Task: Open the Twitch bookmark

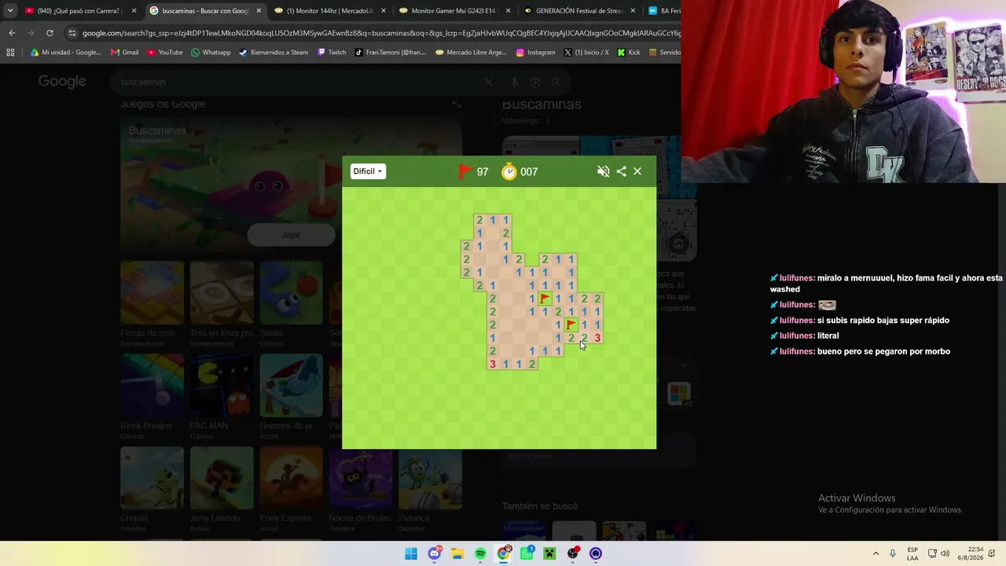Action: click(332, 53)
